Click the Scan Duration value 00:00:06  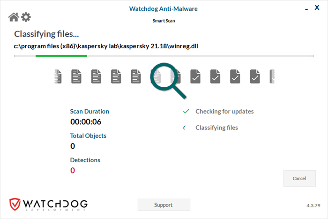(86, 122)
